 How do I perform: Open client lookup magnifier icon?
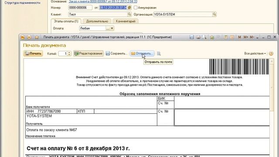point(129,14)
